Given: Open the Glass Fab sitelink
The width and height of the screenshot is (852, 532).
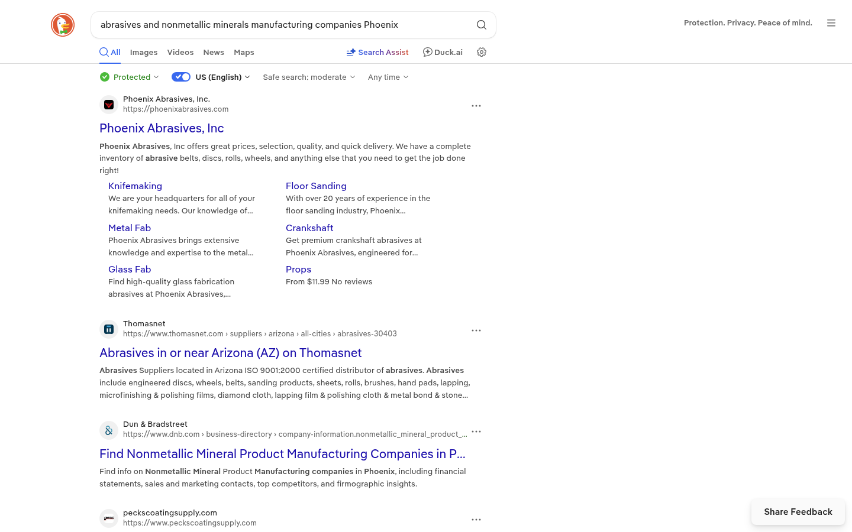Looking at the screenshot, I should pyautogui.click(x=130, y=270).
